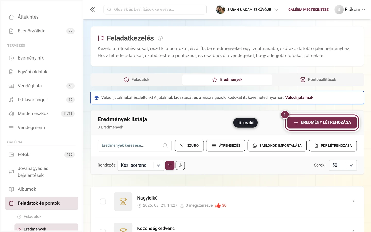Click the Szűrő filter button
The height and width of the screenshot is (232, 371).
[x=189, y=146]
